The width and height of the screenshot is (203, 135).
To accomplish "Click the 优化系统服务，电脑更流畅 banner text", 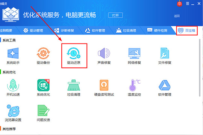I will [59, 15].
